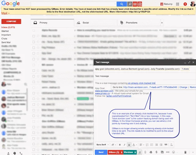Click the "an already click-tracked link" hyperlink
Screen dimensions: 196x155
pos(141,83)
